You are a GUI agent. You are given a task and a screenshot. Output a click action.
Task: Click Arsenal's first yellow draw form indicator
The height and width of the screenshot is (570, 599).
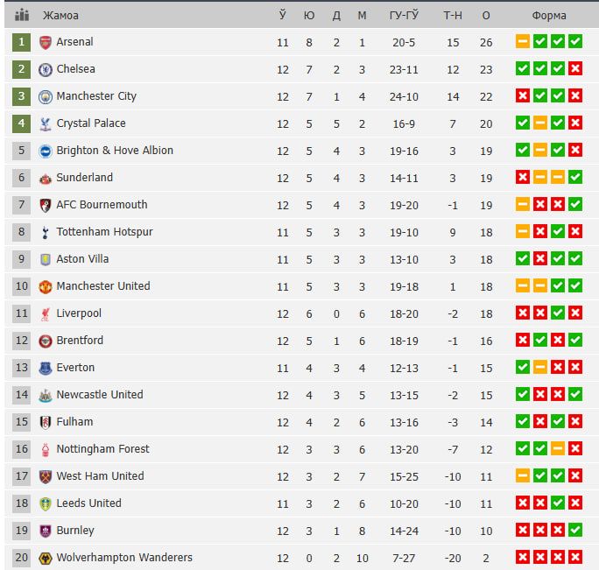tap(523, 42)
